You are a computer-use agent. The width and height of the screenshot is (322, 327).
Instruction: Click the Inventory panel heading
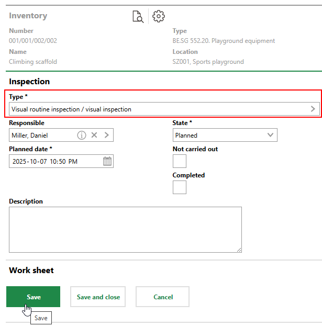click(28, 16)
